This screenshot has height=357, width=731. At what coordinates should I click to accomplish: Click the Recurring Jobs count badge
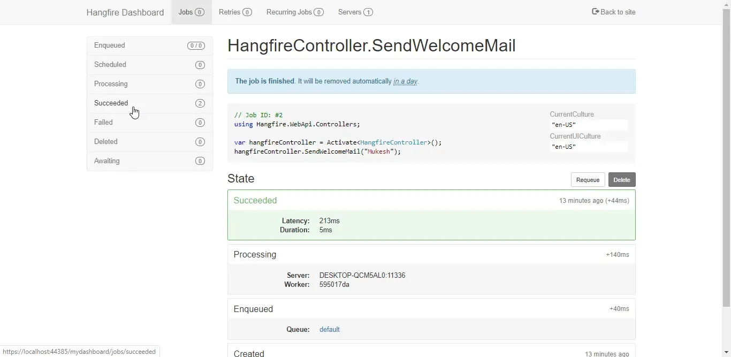point(319,12)
